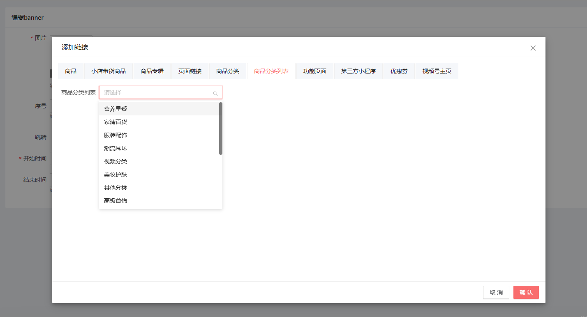
Task: Click the 确认 confirm button
Action: point(526,292)
